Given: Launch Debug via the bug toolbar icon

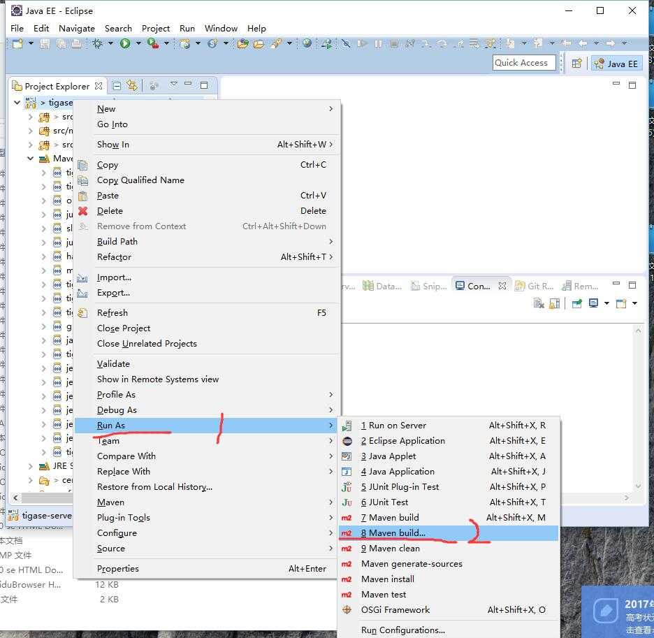Looking at the screenshot, I should pyautogui.click(x=98, y=43).
